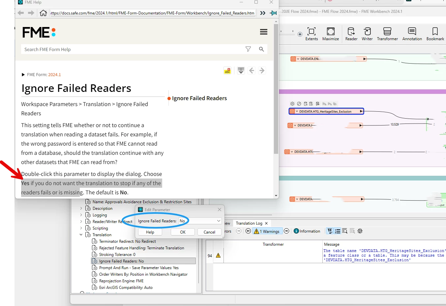Expand the DEVDATA.EN feature type chevron
This screenshot has height=306, width=446.
point(298,59)
